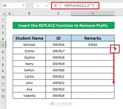Select the cell containing Sophia
This screenshot has height=109, width=123.
[29, 57]
